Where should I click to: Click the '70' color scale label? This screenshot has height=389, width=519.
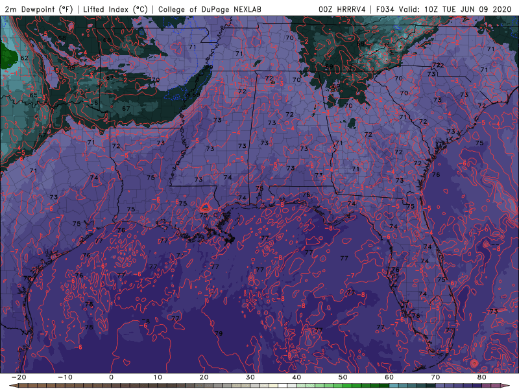click(435, 377)
